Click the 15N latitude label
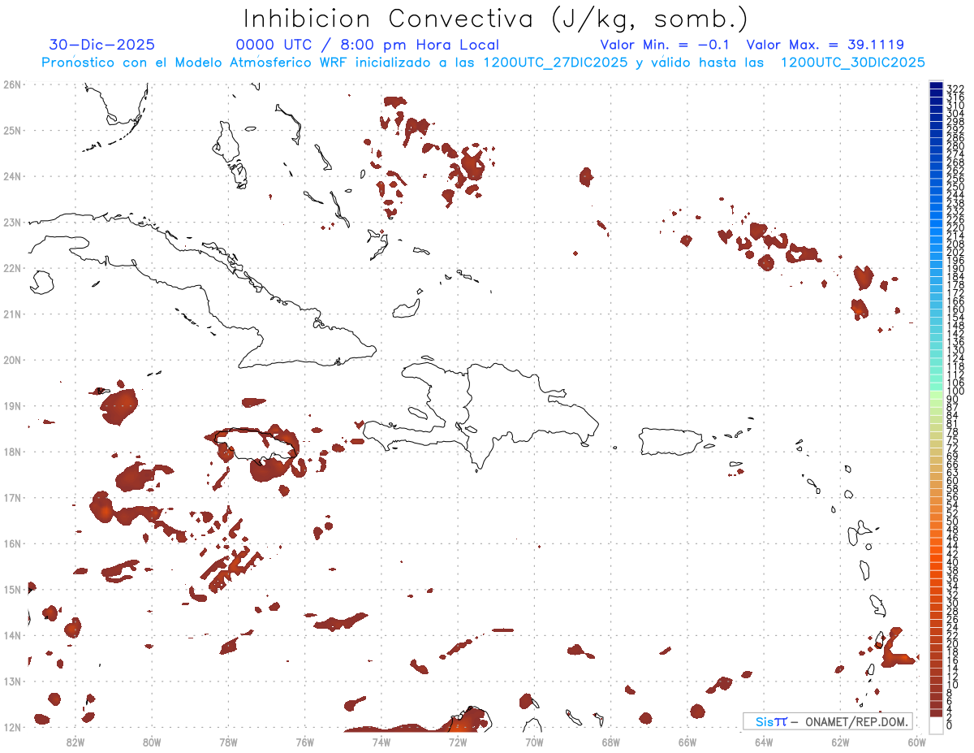 click(x=12, y=589)
